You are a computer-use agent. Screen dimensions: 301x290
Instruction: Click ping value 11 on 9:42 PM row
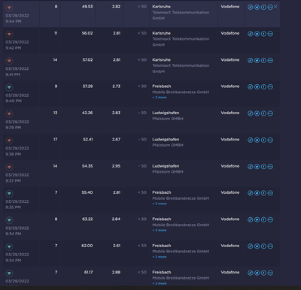(56, 33)
